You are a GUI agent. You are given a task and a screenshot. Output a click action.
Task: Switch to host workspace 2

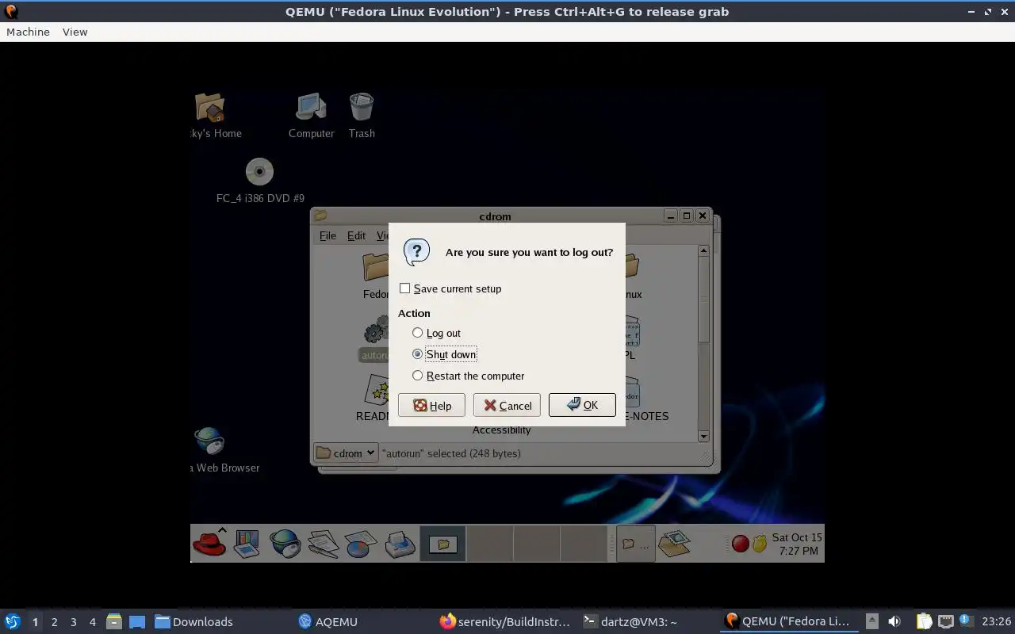54,621
